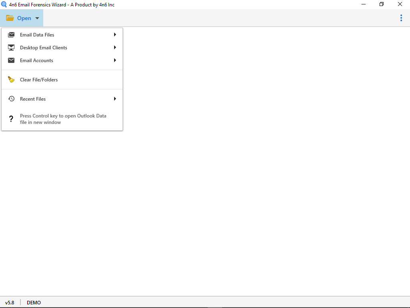410x308 pixels.
Task: Click the magnifier app icon in title bar
Action: [x=4, y=4]
